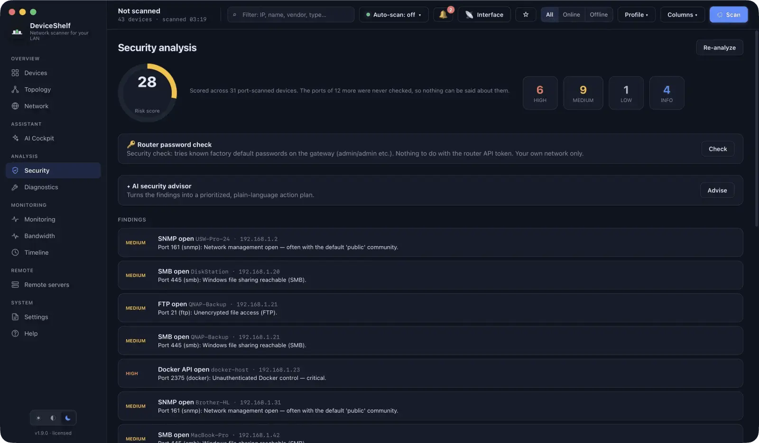The image size is (759, 443).
Task: Open Monitoring in the sidebar
Action: click(53, 220)
